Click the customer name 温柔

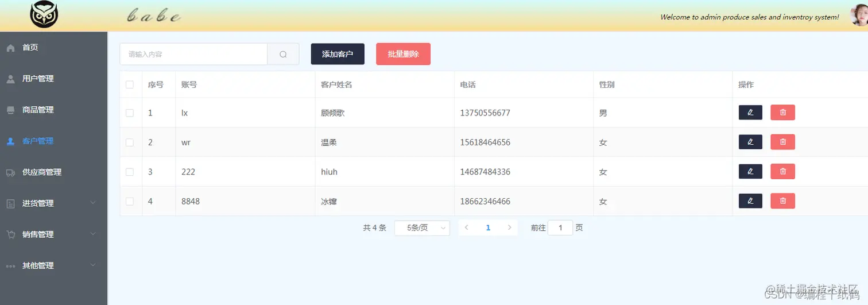point(329,142)
